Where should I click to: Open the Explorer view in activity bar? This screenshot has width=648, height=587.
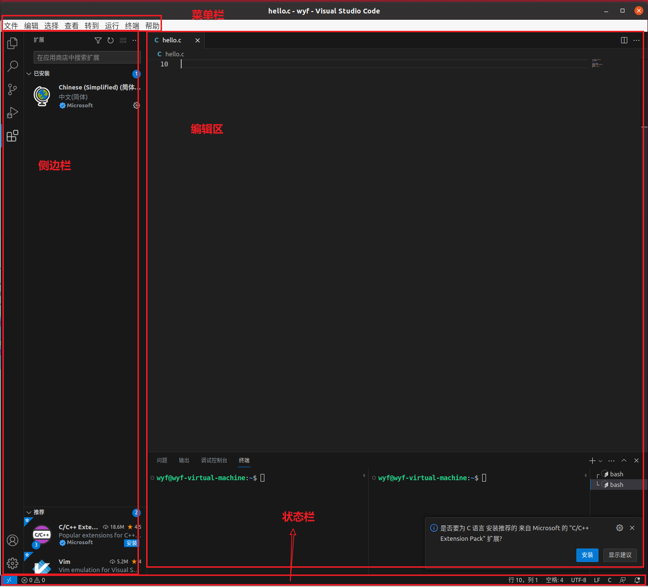[x=12, y=43]
